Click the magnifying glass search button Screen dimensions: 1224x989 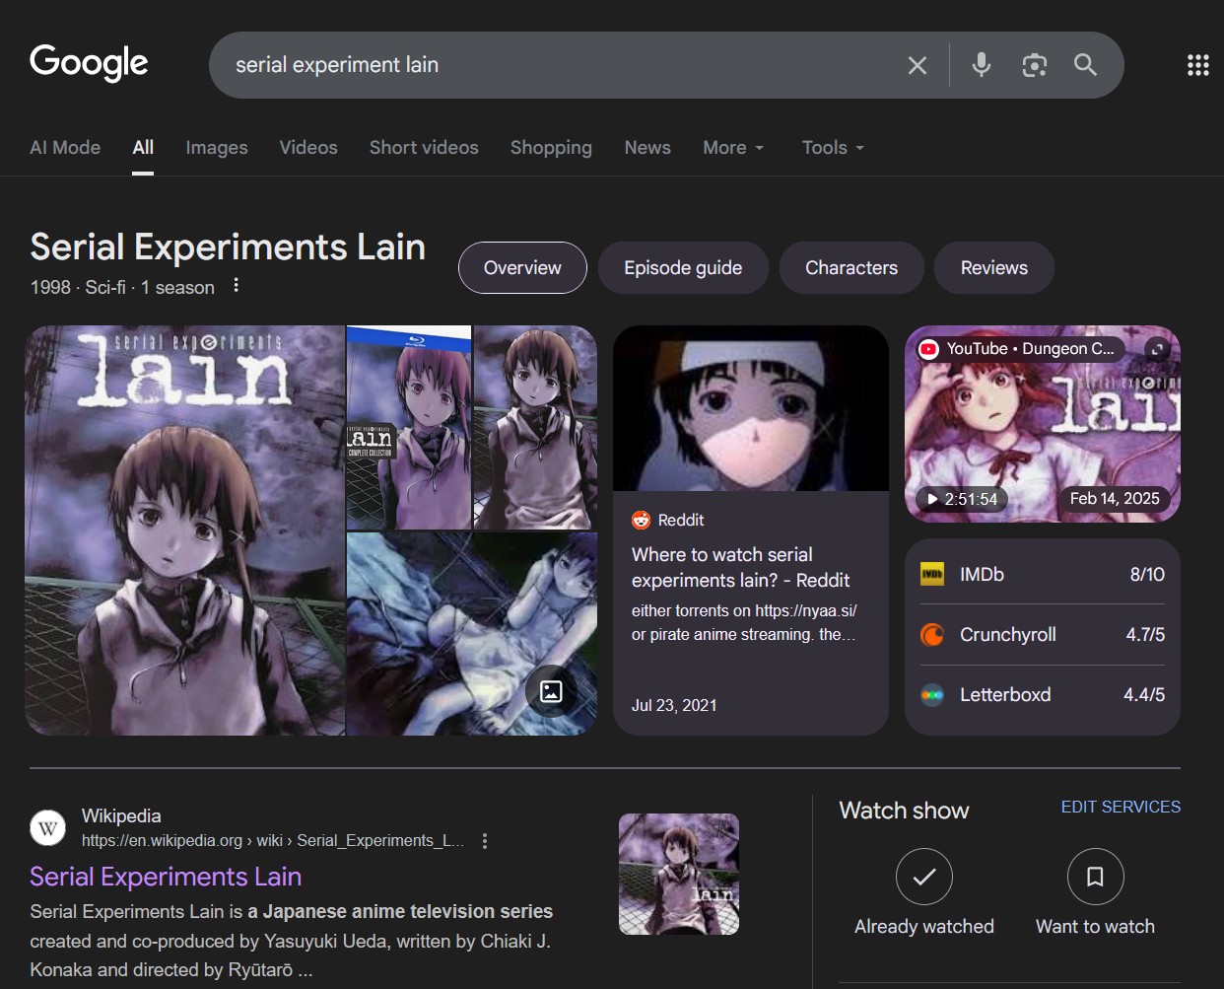pyautogui.click(x=1085, y=65)
